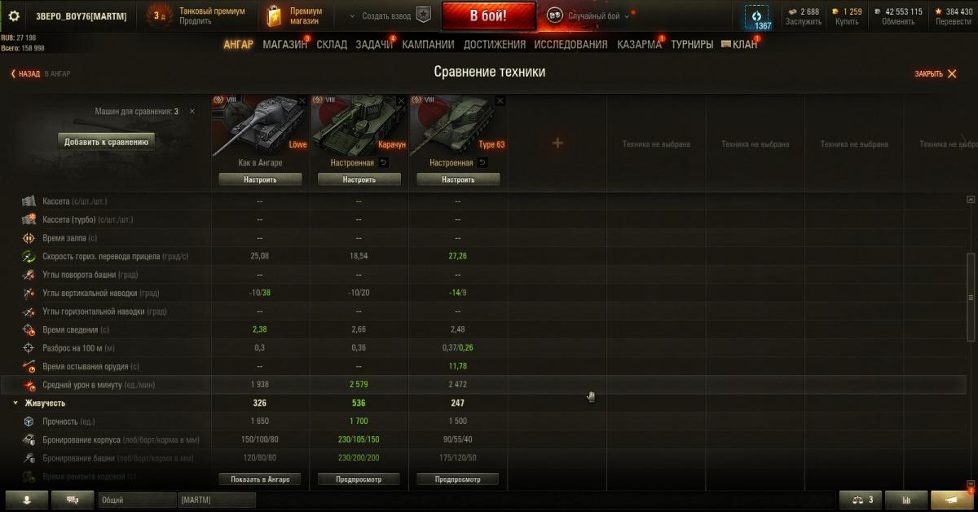Click the contacts icon in the bottom bar
Image resolution: width=978 pixels, height=512 pixels.
(27, 500)
